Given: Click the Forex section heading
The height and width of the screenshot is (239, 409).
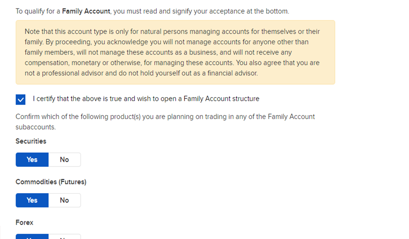Looking at the screenshot, I should point(24,223).
